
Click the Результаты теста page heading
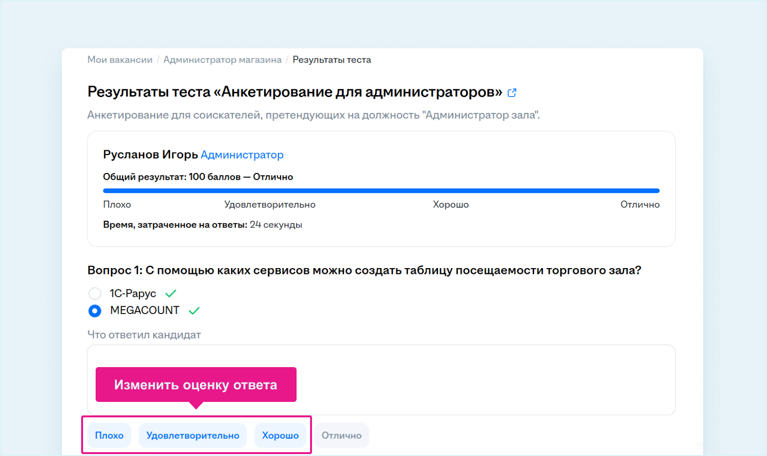[x=295, y=92]
